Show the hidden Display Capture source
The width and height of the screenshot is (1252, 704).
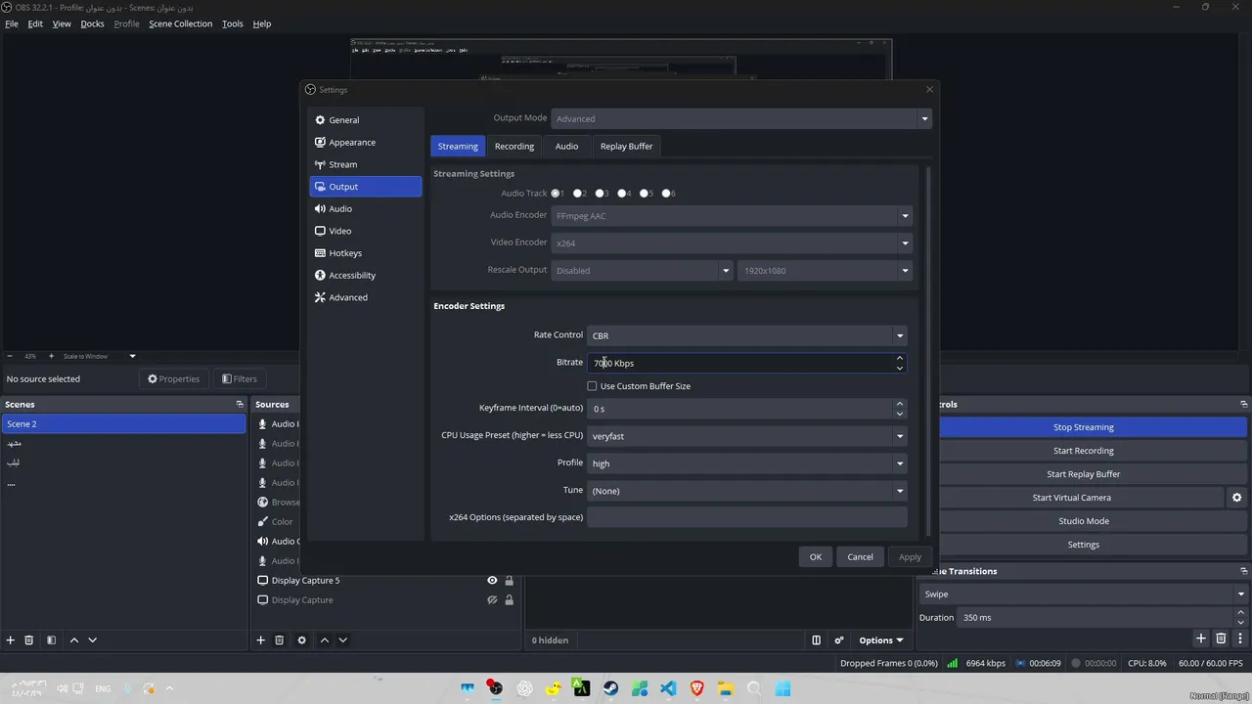pyautogui.click(x=492, y=600)
